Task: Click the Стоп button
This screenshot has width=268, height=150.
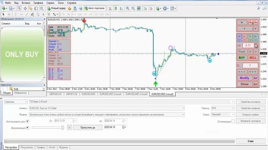Action: [x=250, y=141]
